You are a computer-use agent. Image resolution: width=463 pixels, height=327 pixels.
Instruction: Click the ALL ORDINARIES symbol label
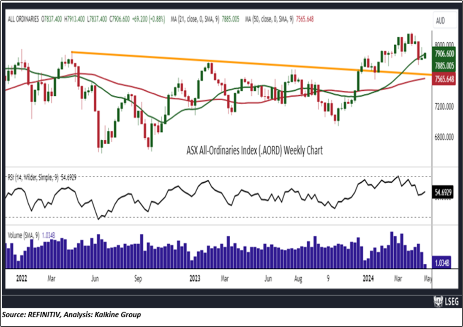[x=22, y=19]
